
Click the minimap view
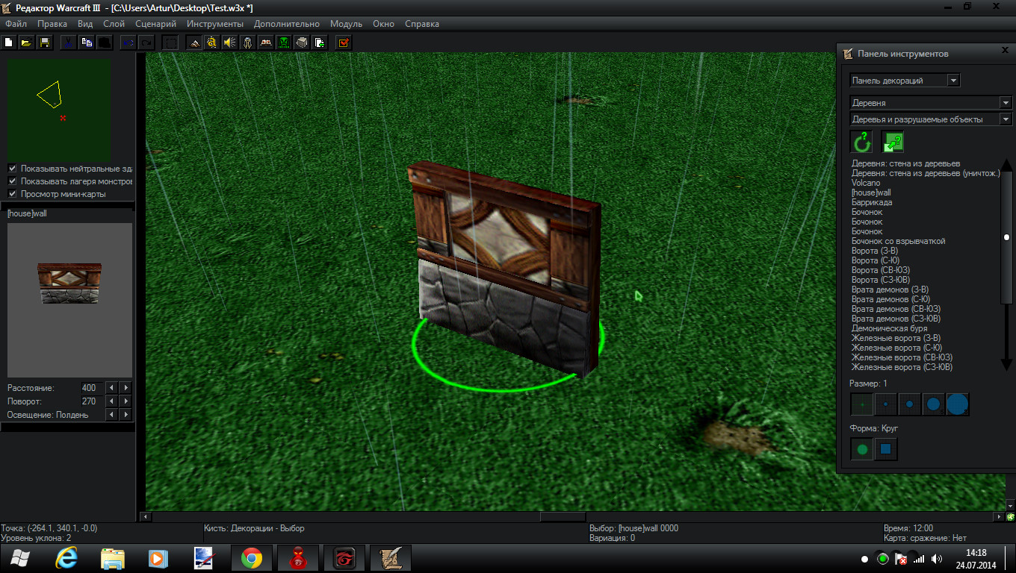[x=59, y=110]
